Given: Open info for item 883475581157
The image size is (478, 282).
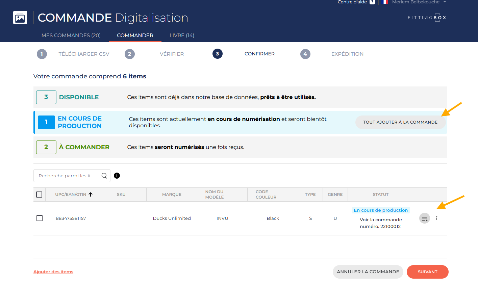Looking at the screenshot, I should (x=437, y=219).
